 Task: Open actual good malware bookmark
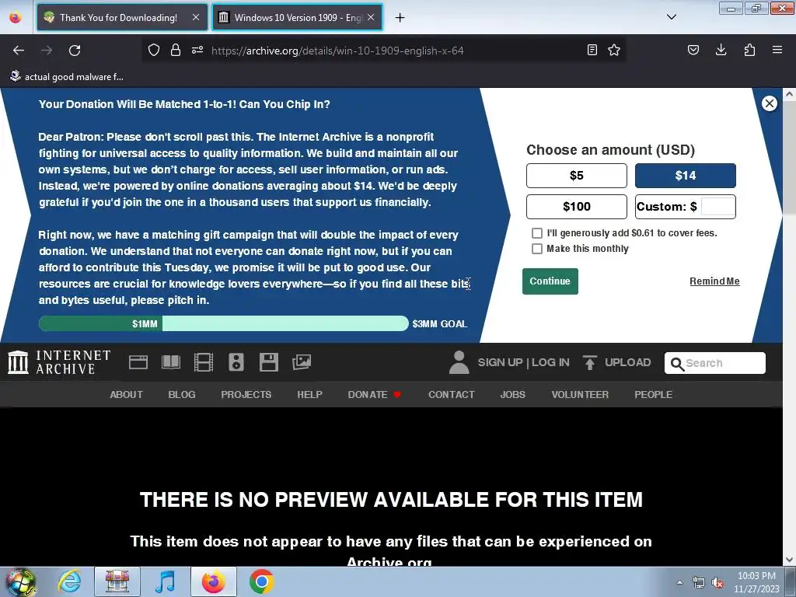(x=67, y=77)
